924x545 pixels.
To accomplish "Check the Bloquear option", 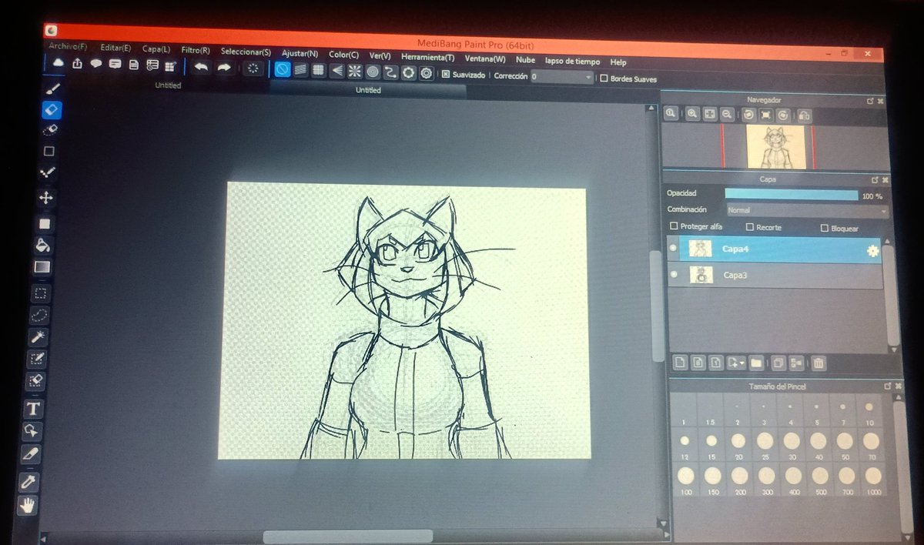I will pyautogui.click(x=825, y=228).
